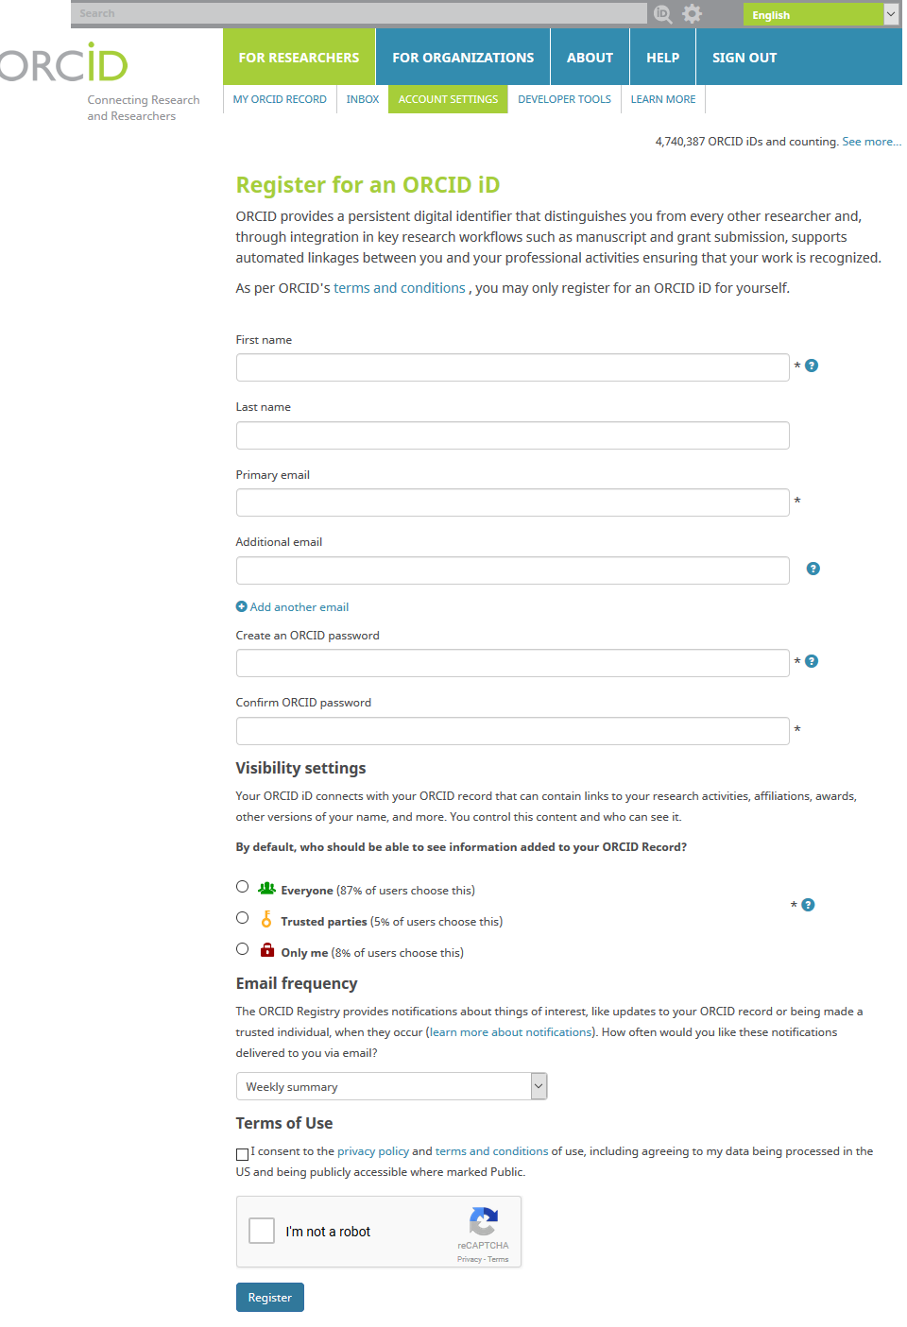Check the I'm not a robot box

pyautogui.click(x=262, y=1231)
